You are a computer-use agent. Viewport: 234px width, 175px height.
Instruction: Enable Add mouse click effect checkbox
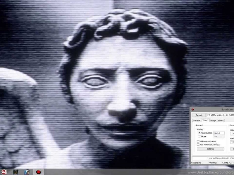click(x=198, y=144)
